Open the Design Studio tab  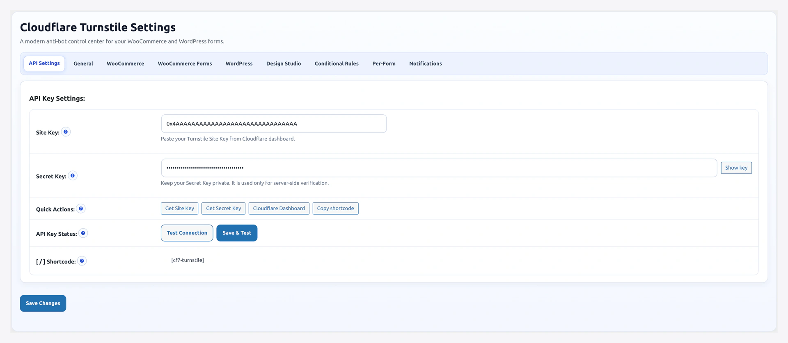pos(284,64)
